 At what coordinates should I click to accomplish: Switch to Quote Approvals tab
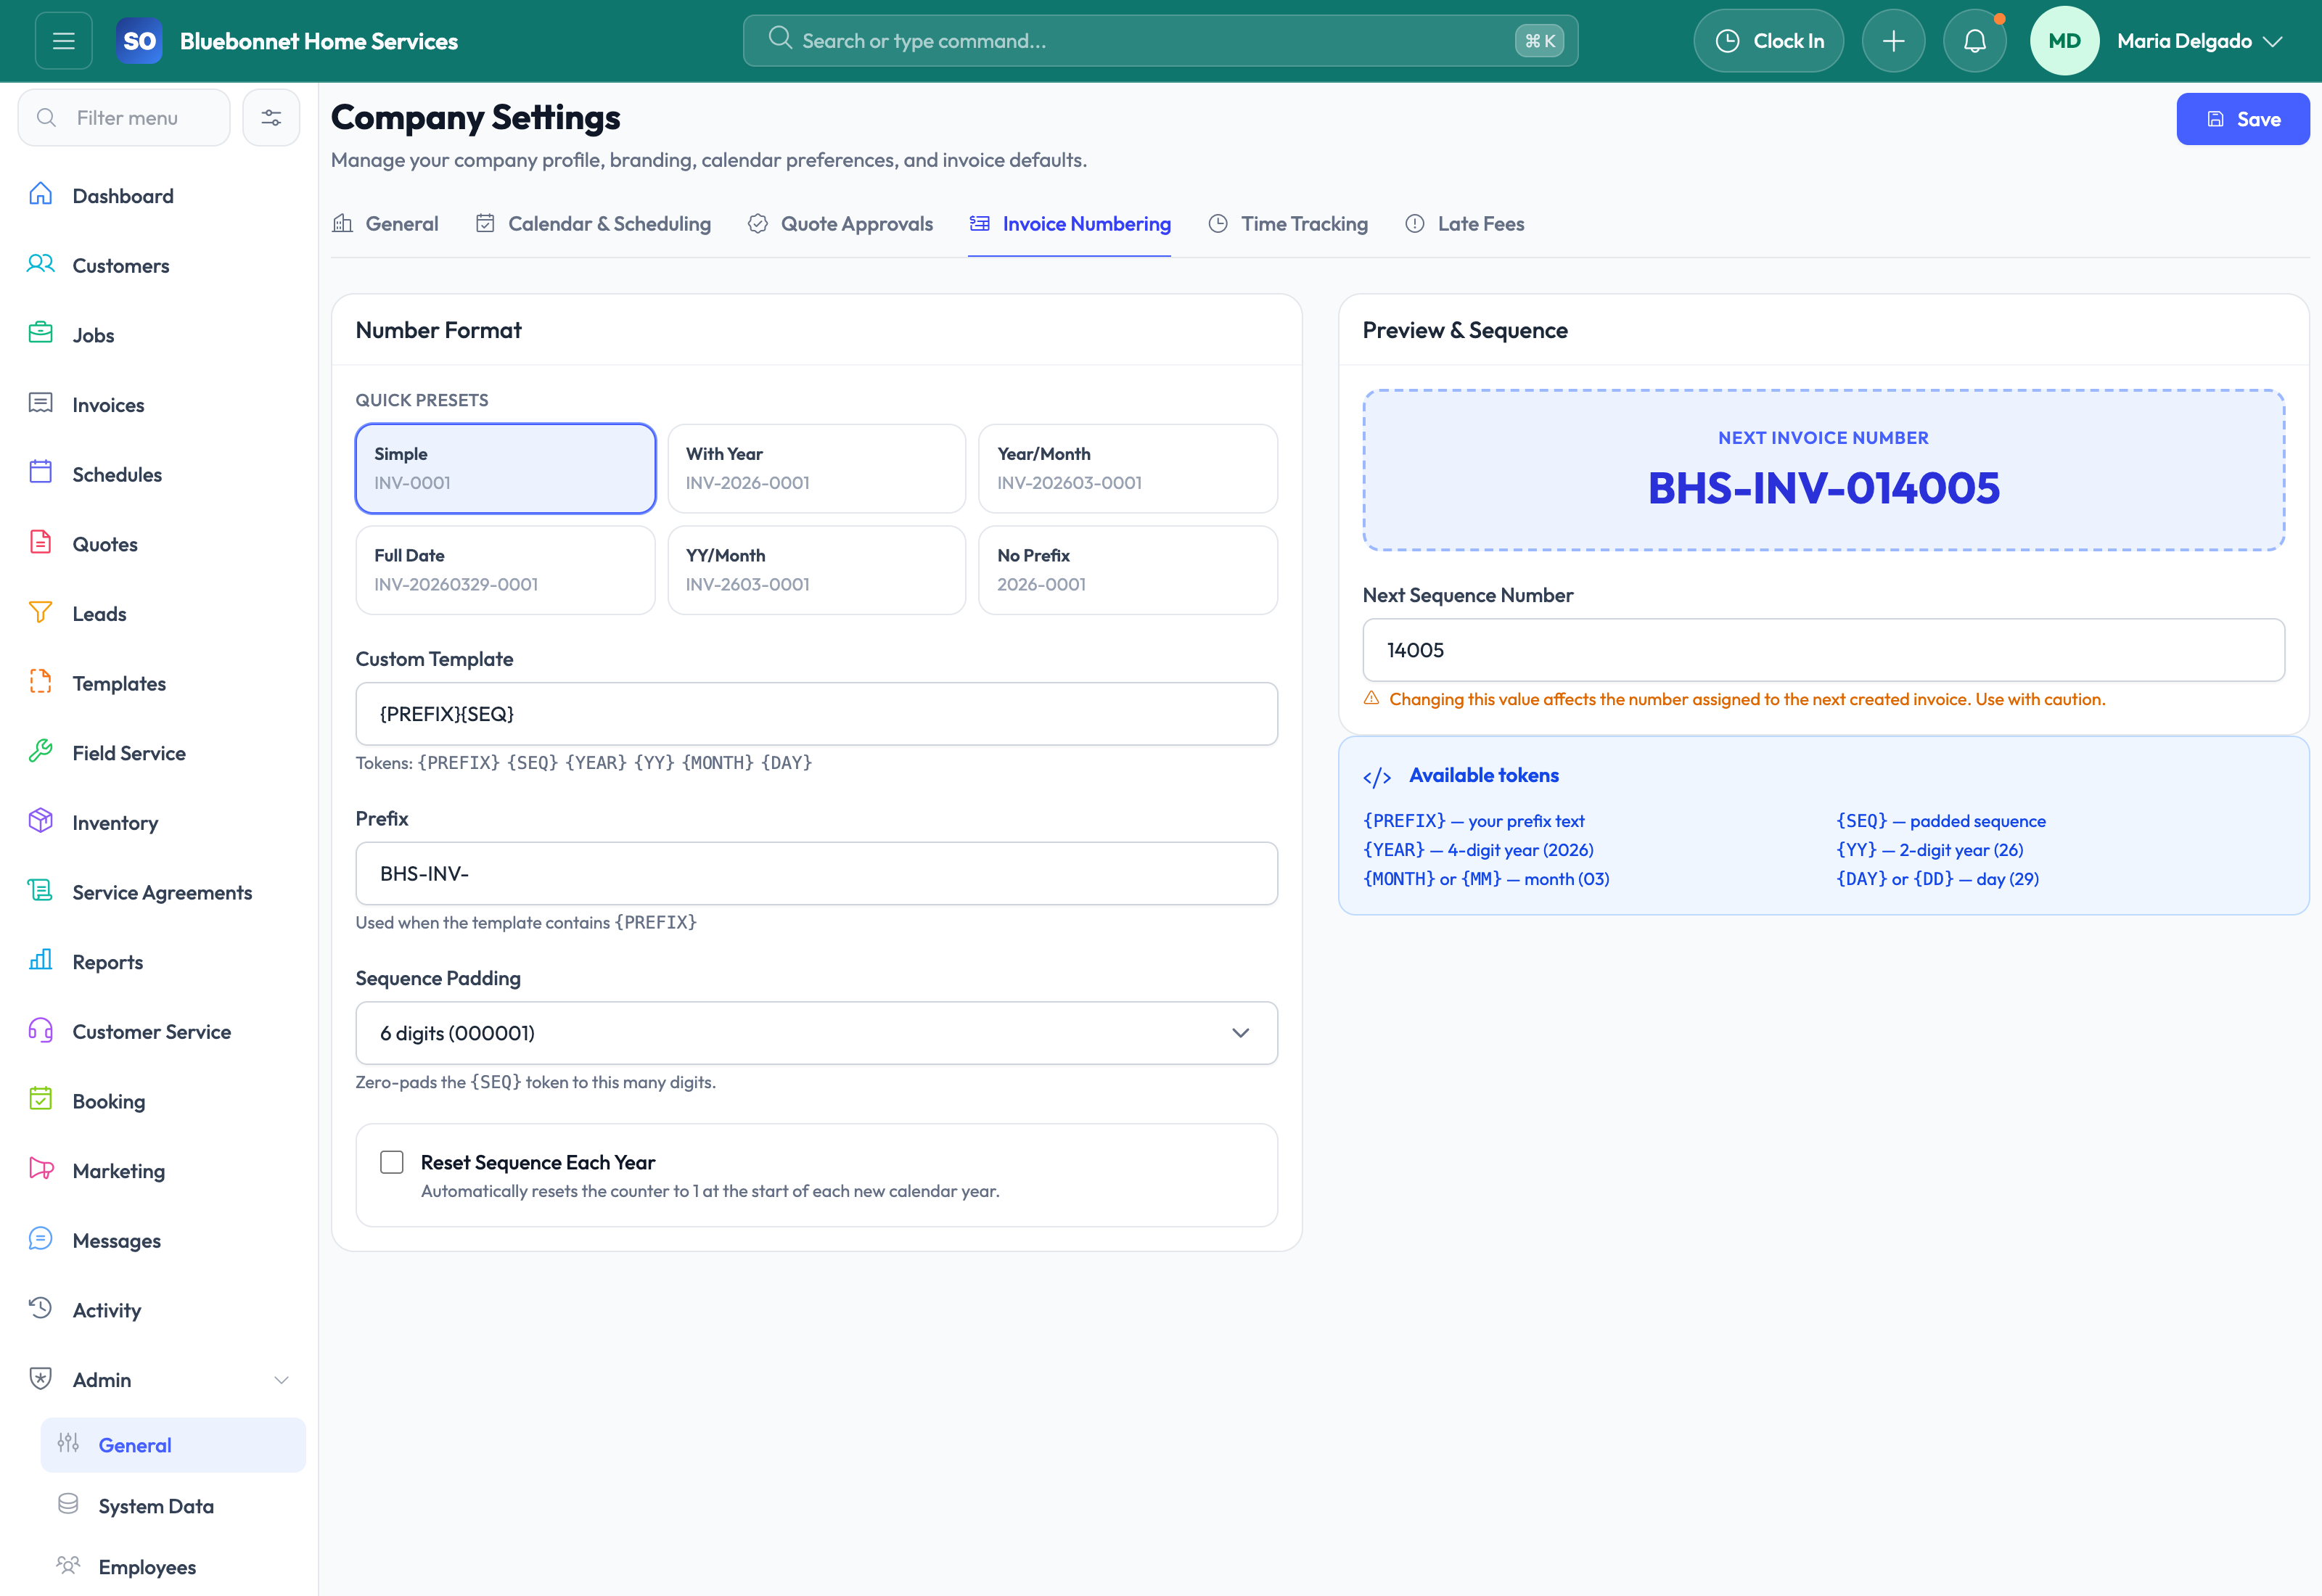click(840, 224)
